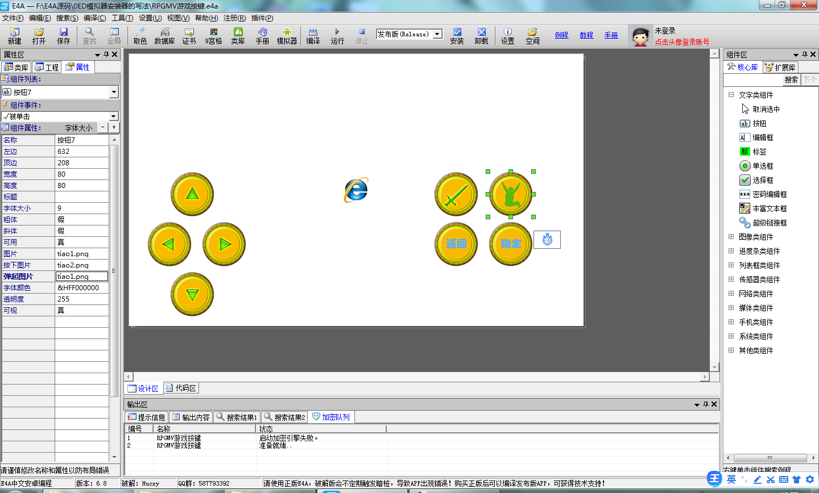The image size is (819, 493).
Task: Expand the 手机类组件 tree node
Action: [x=731, y=322]
